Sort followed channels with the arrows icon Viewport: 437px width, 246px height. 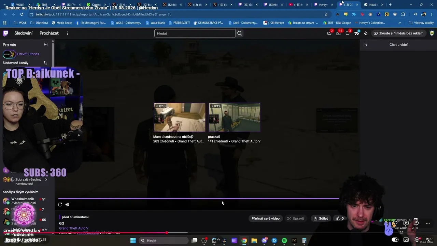coord(45,63)
